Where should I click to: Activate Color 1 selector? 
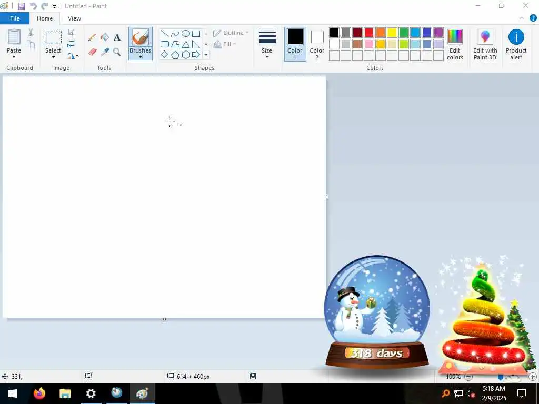coord(295,44)
